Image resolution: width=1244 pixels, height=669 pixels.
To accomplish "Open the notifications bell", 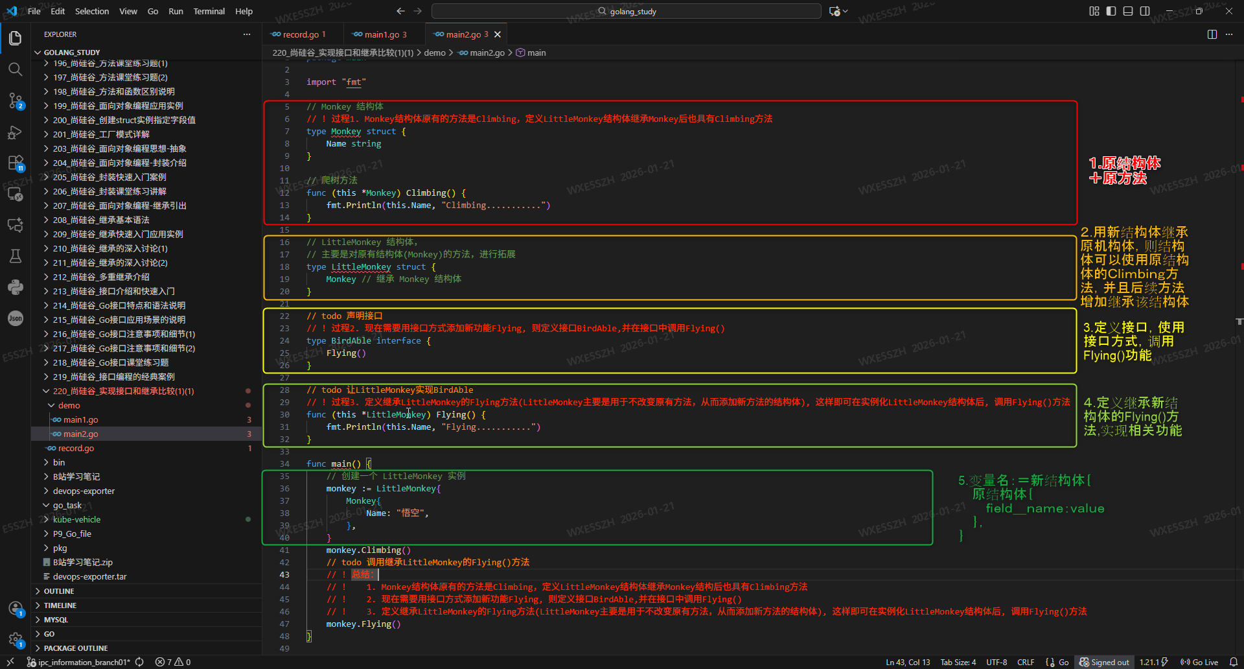I will (x=1234, y=662).
